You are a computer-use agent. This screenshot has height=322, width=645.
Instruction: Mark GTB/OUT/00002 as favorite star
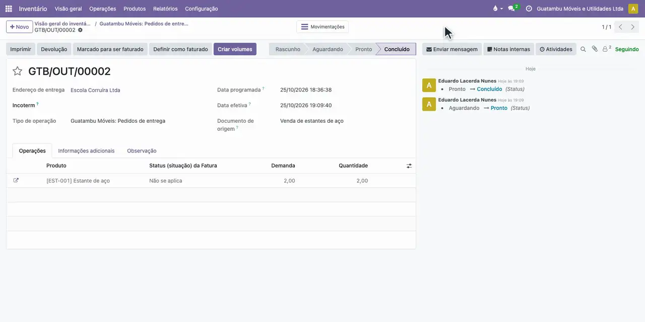(x=17, y=71)
